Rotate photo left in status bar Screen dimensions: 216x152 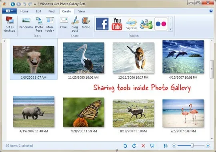point(125,146)
